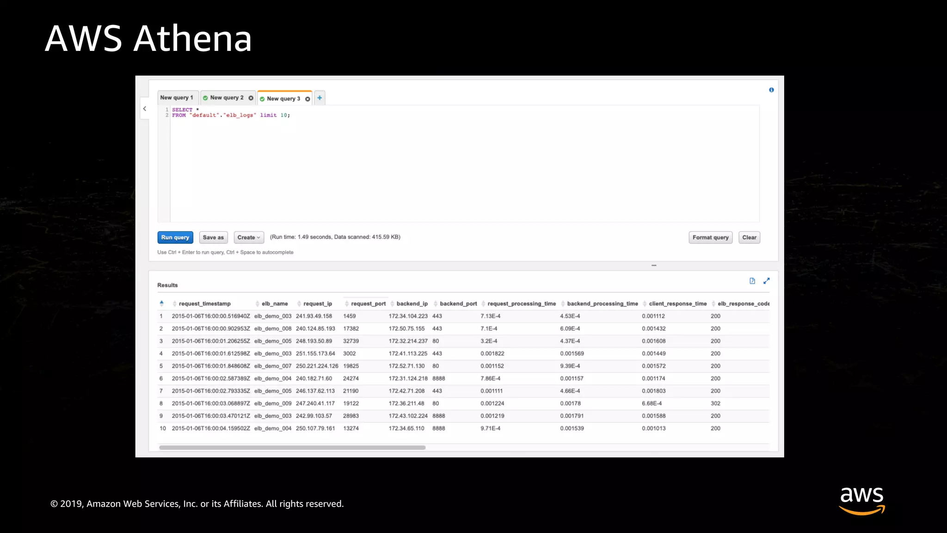
Task: Select request port 24274 cell
Action: (351, 378)
